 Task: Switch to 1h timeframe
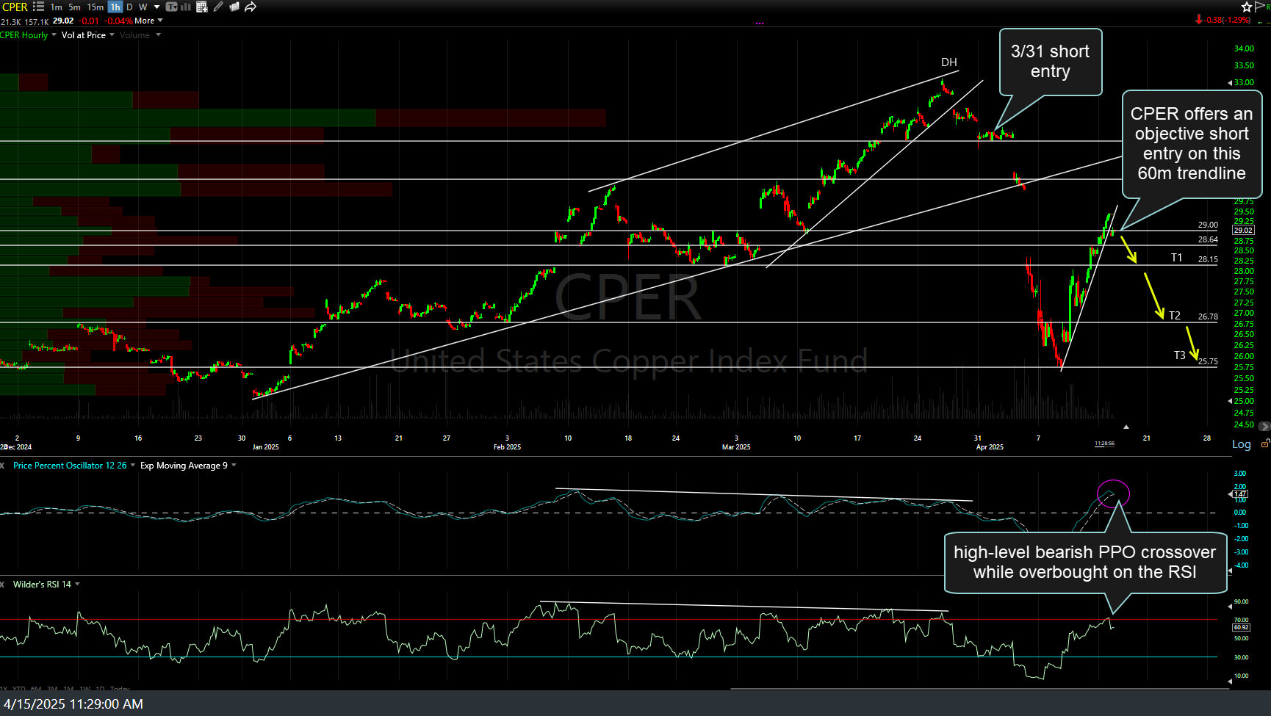pos(115,7)
